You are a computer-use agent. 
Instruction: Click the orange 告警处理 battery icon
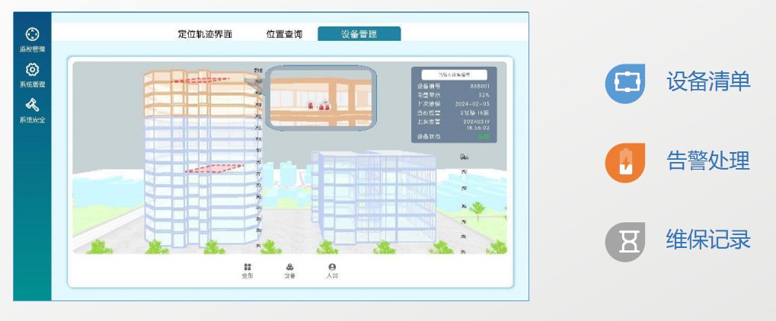pos(625,163)
